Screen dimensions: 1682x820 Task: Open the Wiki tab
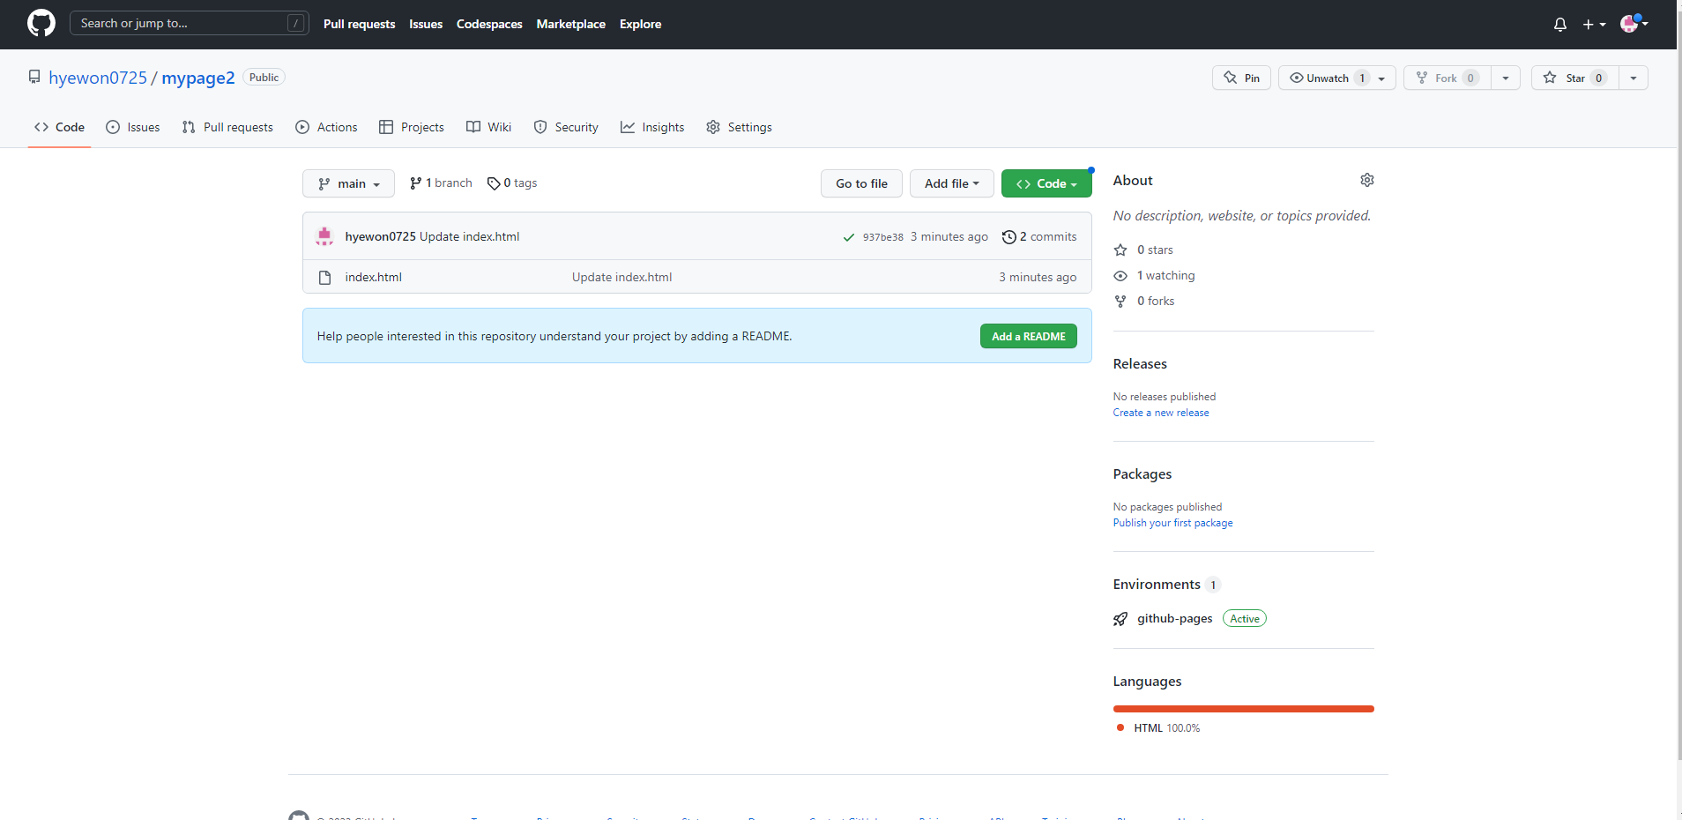(x=488, y=127)
